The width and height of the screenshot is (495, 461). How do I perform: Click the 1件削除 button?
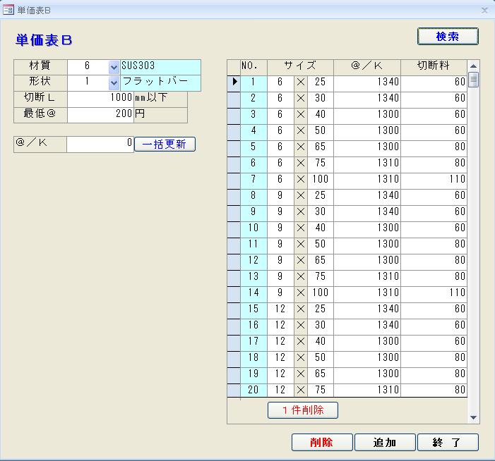pos(303,410)
